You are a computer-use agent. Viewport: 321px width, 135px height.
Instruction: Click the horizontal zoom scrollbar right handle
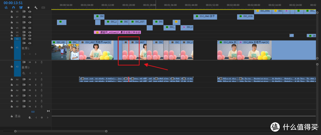coord(106,131)
